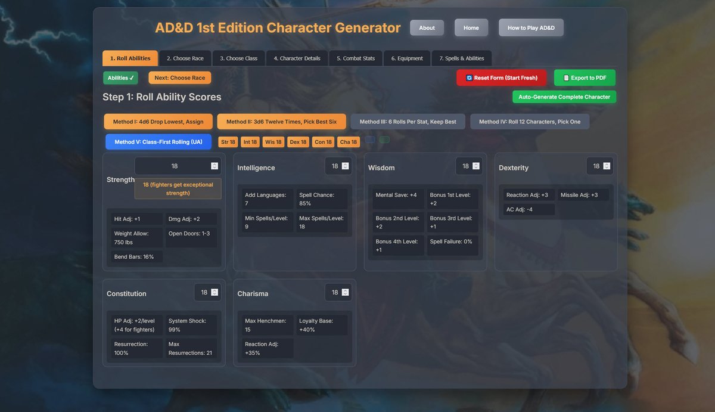Choose Method II: 3d6 Twelve Times

[281, 122]
